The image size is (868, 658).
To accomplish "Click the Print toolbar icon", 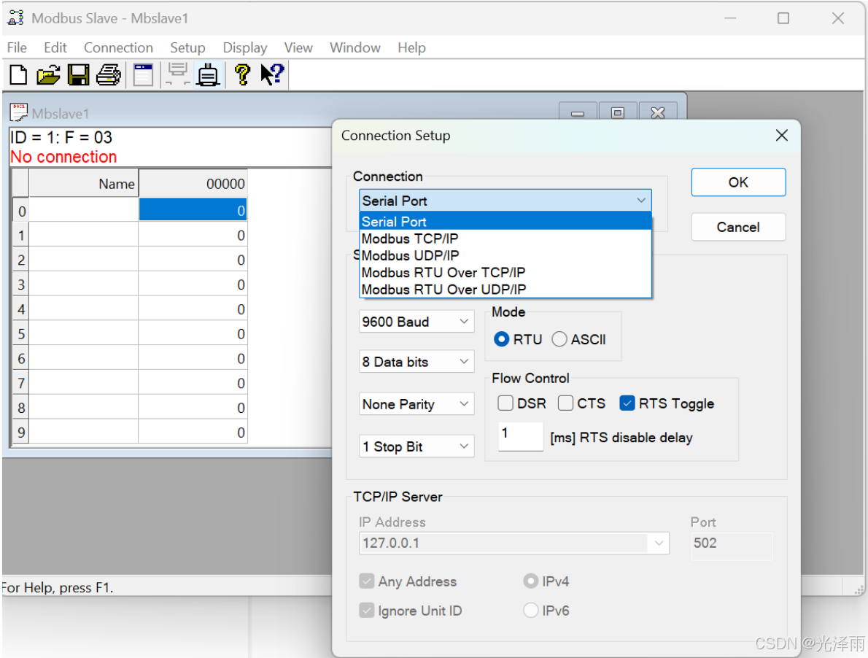I will pos(109,74).
